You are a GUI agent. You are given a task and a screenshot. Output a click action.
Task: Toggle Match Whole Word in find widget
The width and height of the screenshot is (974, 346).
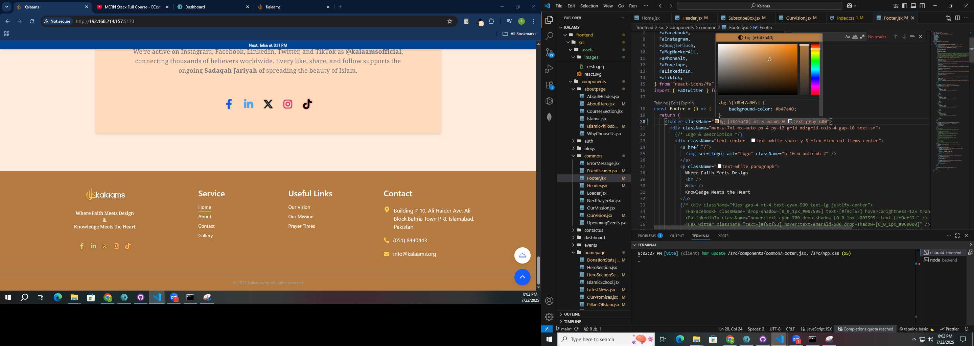(x=855, y=36)
